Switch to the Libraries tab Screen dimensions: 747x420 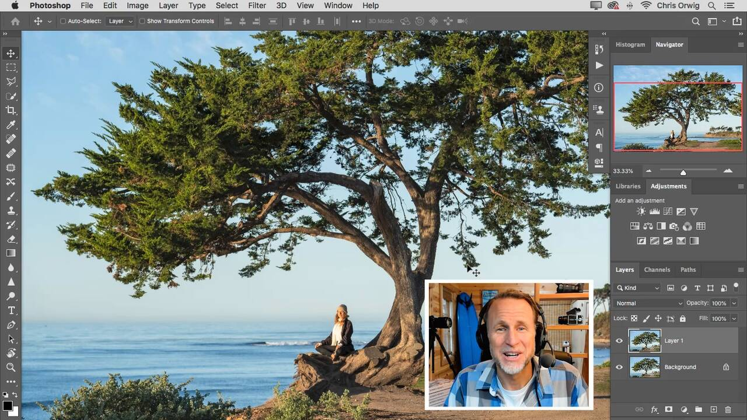pyautogui.click(x=628, y=186)
